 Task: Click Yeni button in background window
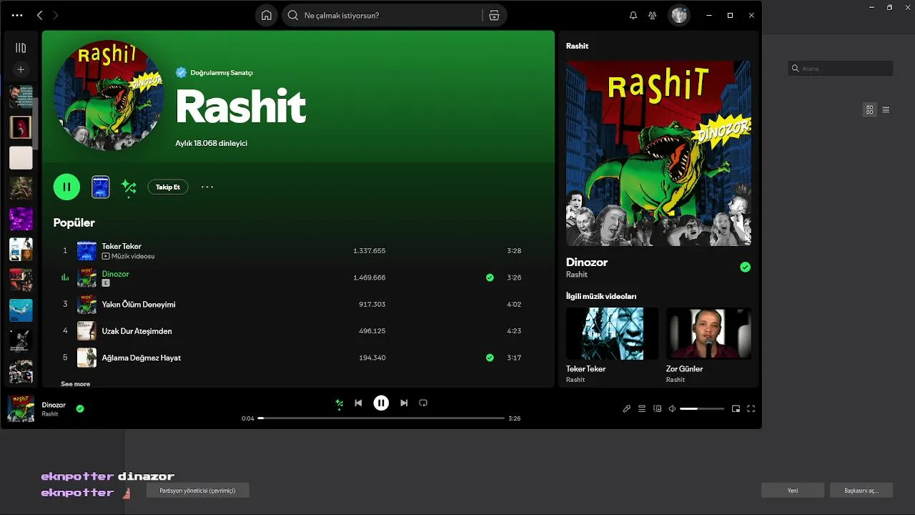pos(793,491)
